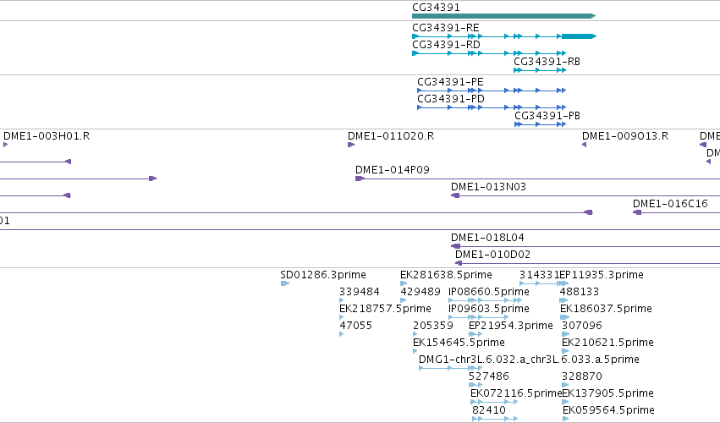720x423 pixels.
Task: Click the CG34391-PB protein label
Action: pos(547,116)
